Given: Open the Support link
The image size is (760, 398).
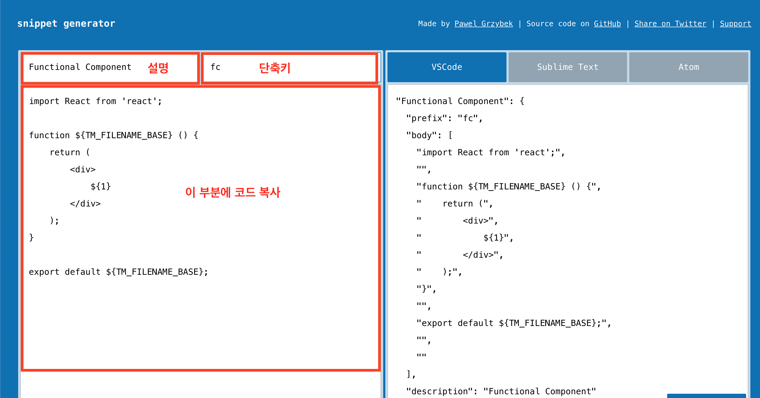Looking at the screenshot, I should point(735,23).
